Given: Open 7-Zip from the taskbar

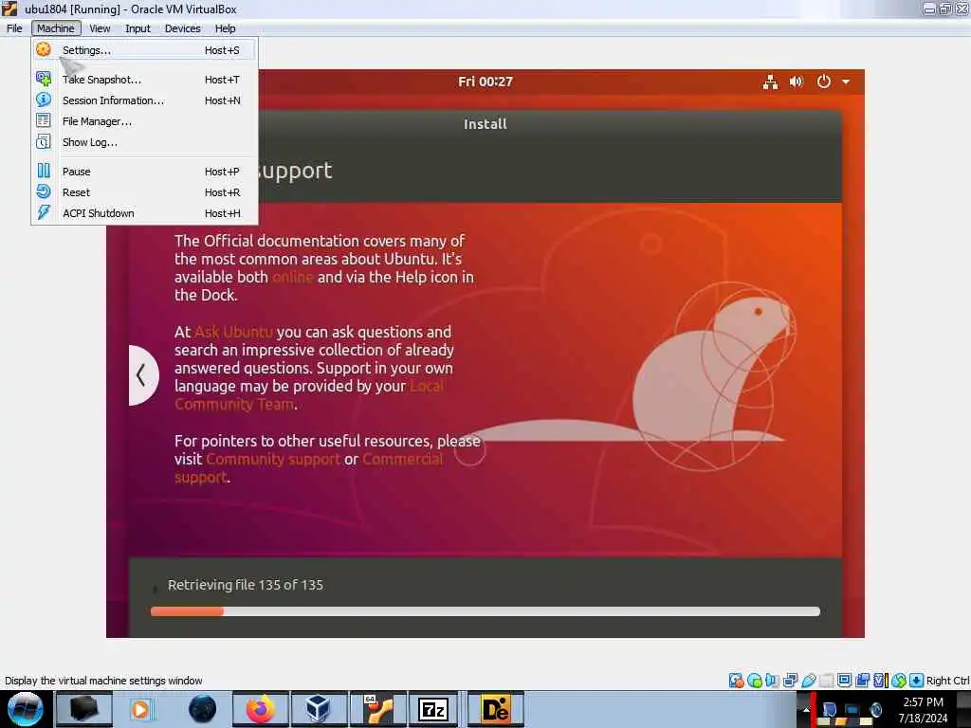Looking at the screenshot, I should [433, 709].
